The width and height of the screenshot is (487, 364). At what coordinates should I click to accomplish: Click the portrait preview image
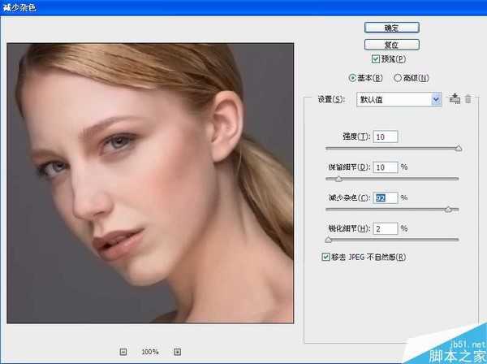(x=150, y=183)
